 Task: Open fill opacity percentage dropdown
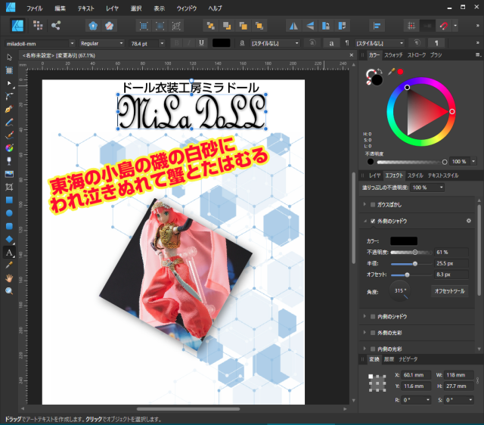coord(442,188)
